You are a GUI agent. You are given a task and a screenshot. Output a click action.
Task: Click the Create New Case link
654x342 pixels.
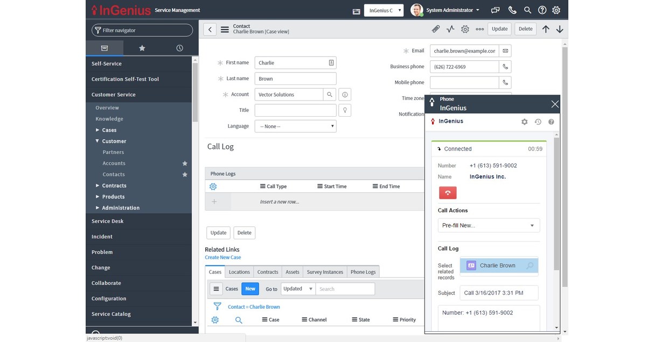click(222, 257)
